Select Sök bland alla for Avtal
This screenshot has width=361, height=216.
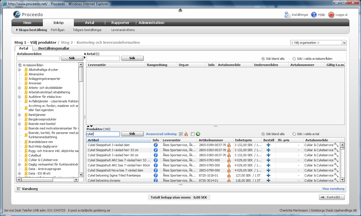click(263, 59)
